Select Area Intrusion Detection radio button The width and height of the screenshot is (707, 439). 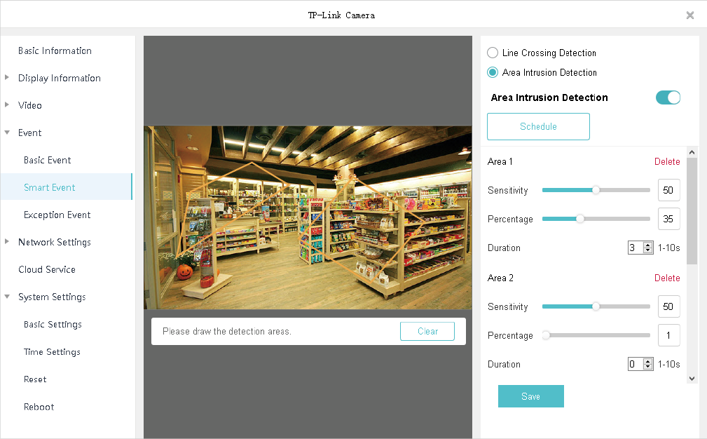pos(493,73)
